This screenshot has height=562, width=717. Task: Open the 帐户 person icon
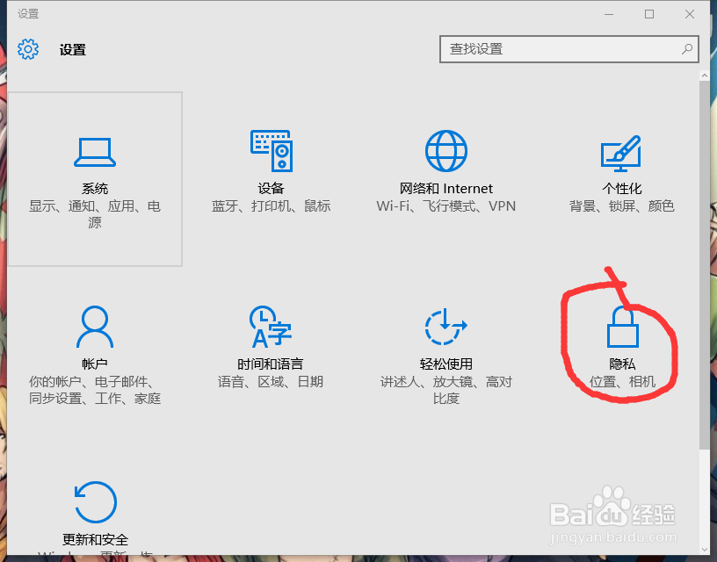(x=95, y=327)
